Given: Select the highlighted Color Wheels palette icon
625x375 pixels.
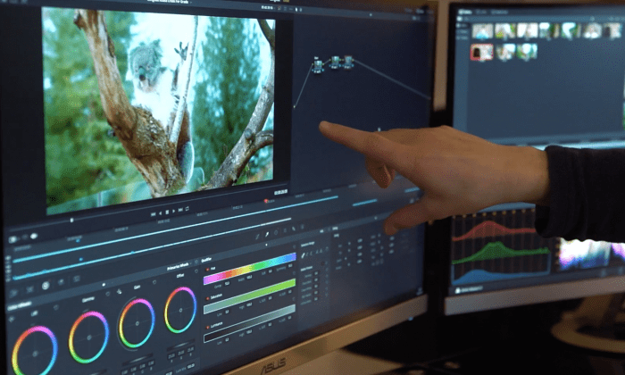Looking at the screenshot, I should pos(46,286).
